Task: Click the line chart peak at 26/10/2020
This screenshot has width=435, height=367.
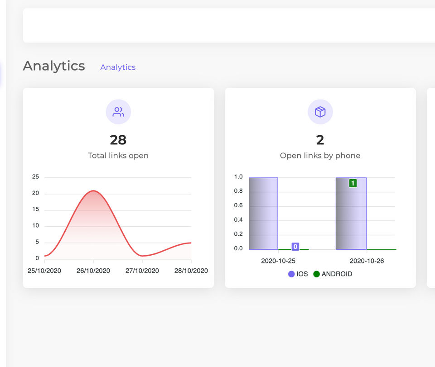Action: 93,191
